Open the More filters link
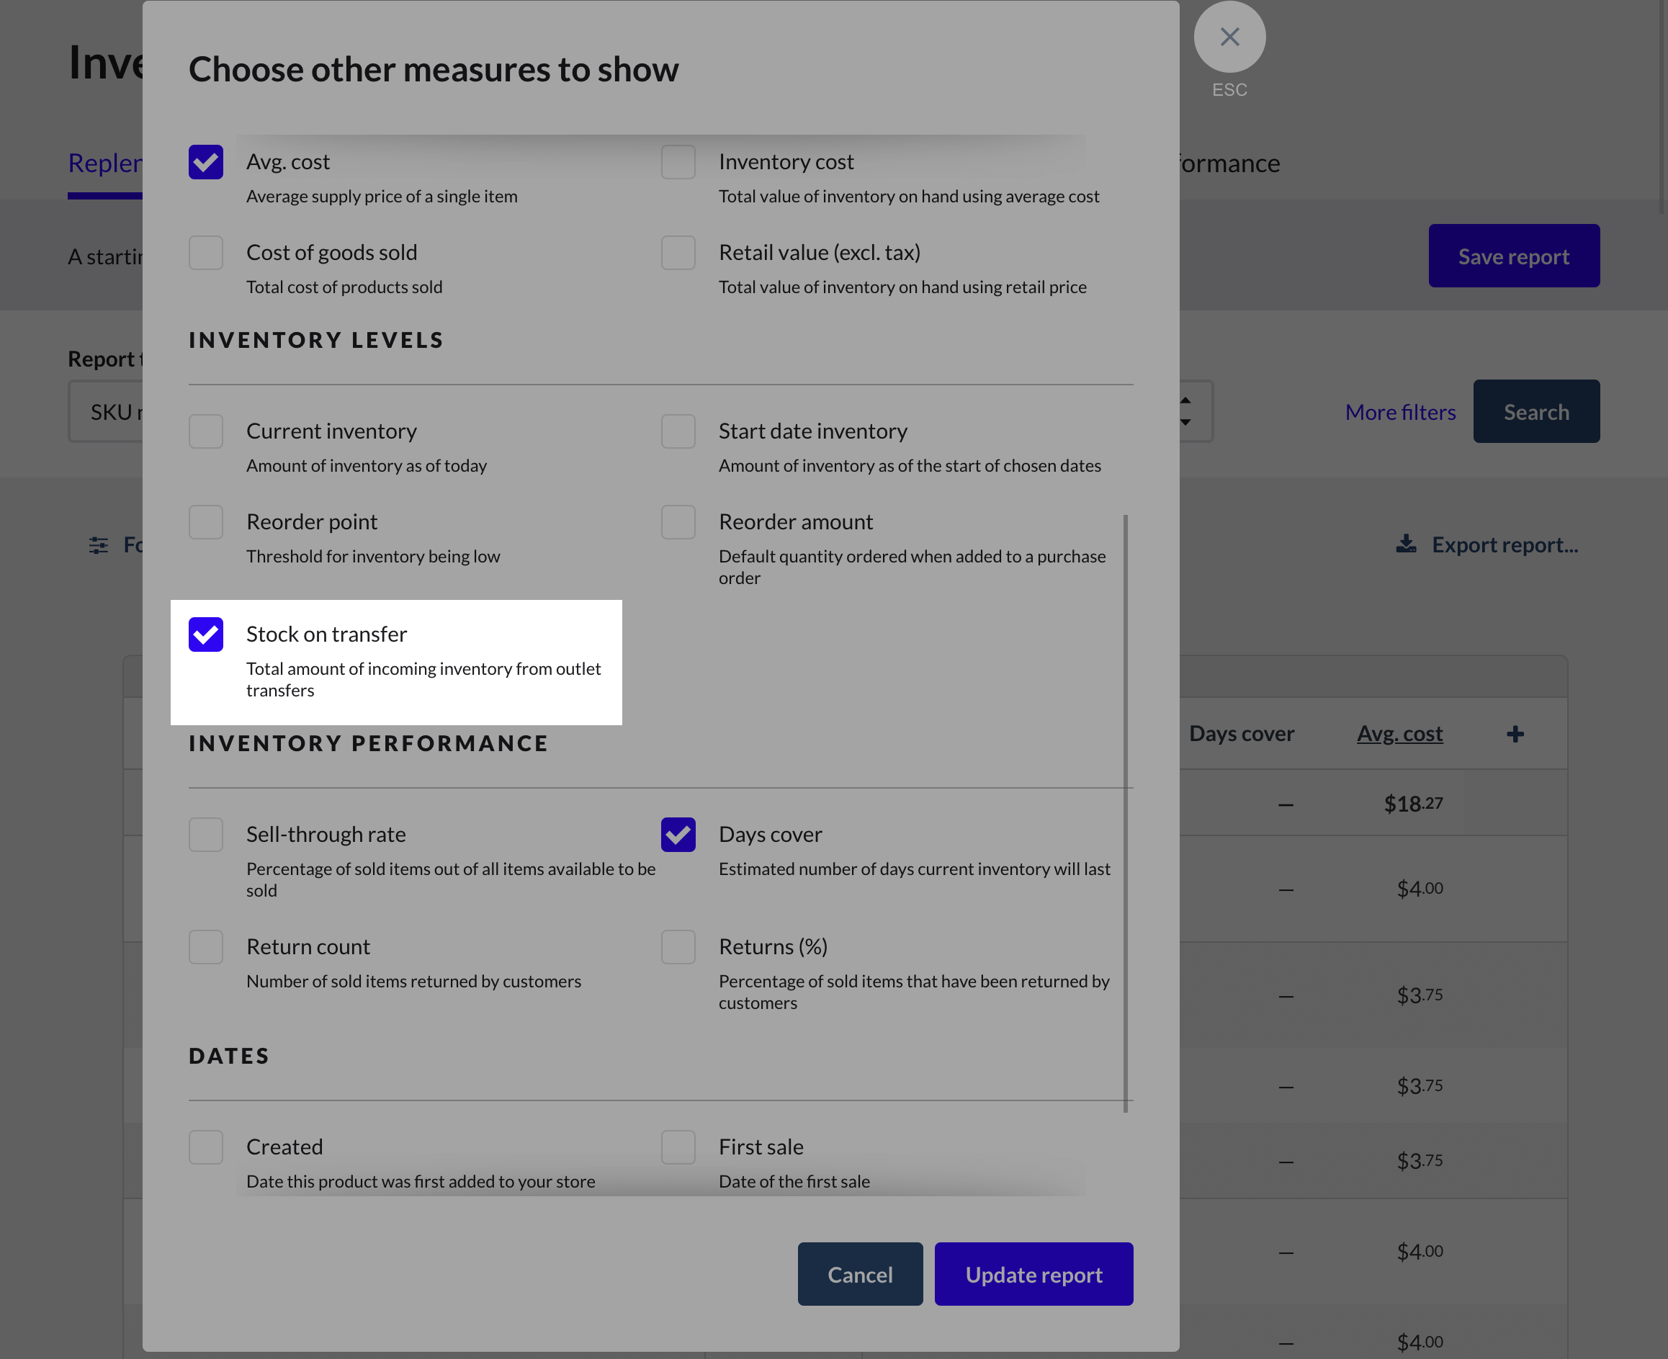 click(1399, 412)
